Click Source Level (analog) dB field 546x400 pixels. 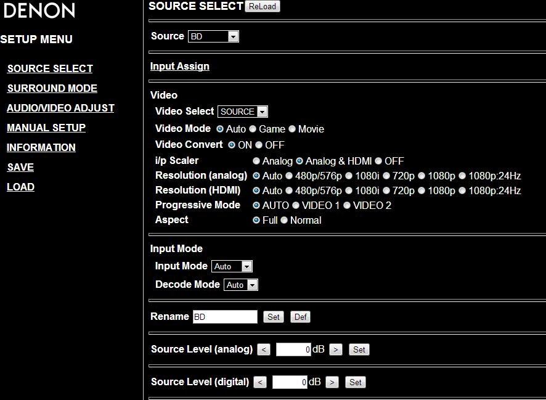pyautogui.click(x=293, y=349)
